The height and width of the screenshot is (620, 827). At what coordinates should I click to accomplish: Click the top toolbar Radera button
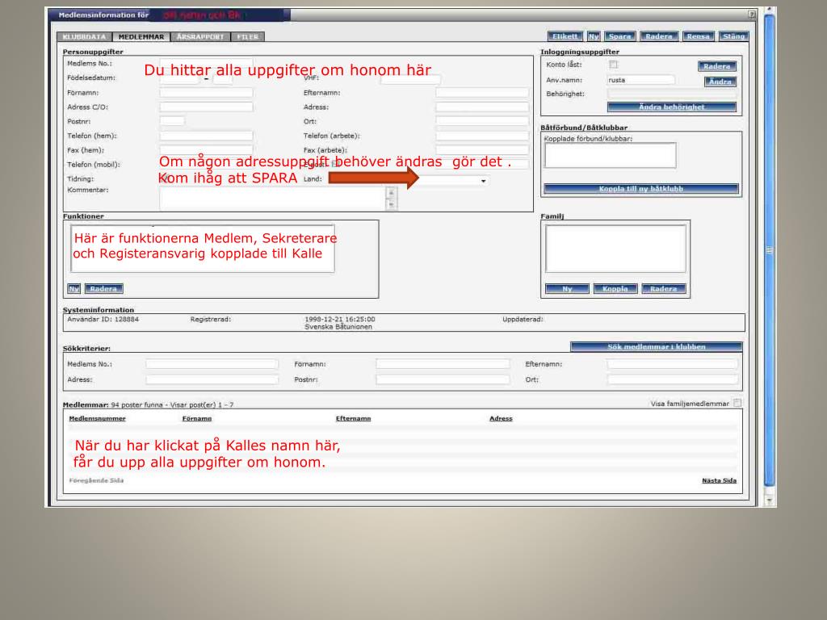pyautogui.click(x=659, y=36)
